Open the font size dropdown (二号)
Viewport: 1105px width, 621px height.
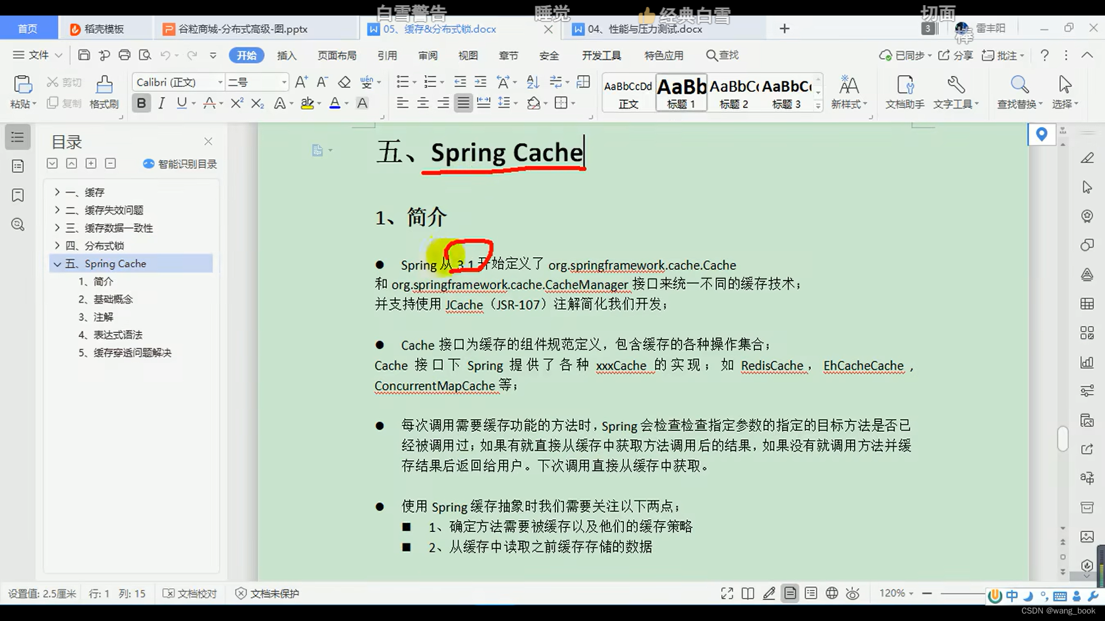click(284, 82)
